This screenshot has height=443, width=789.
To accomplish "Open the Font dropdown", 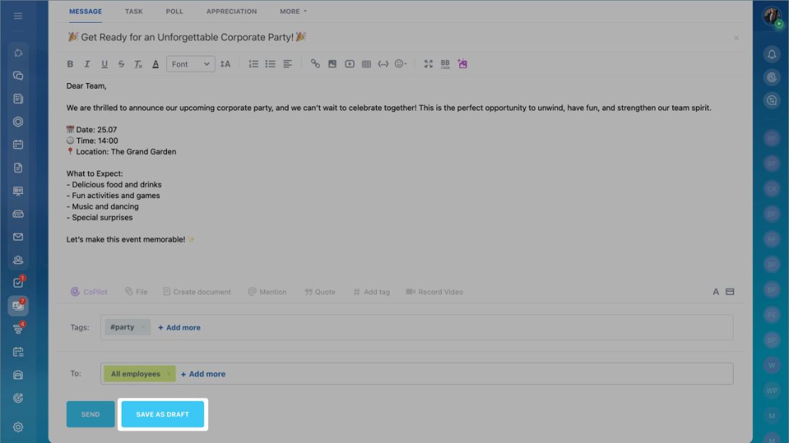I will [x=190, y=64].
